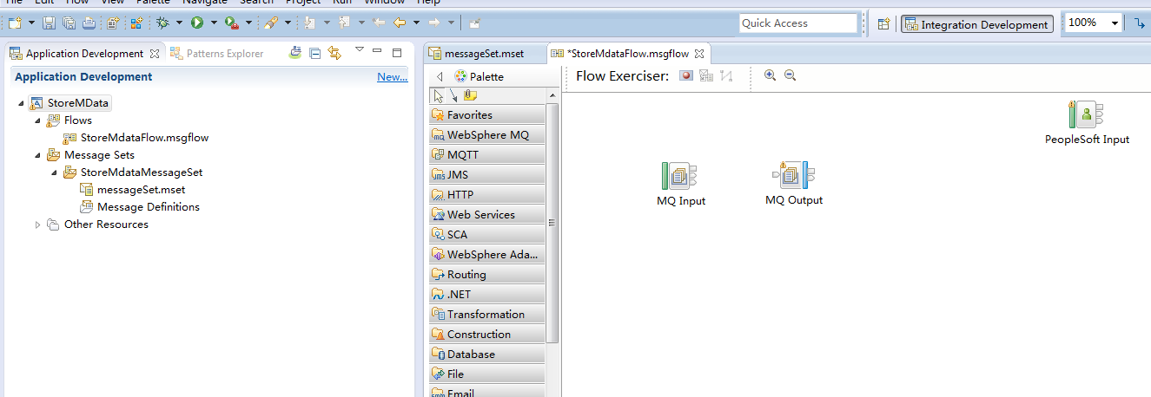
Task: Open the SCA palette drawer
Action: [x=486, y=235]
